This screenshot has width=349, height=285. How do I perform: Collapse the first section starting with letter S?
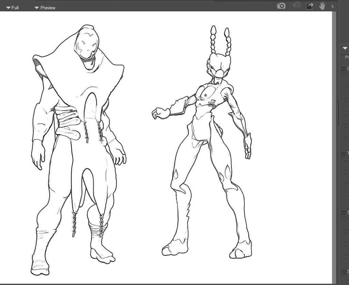tap(344, 213)
